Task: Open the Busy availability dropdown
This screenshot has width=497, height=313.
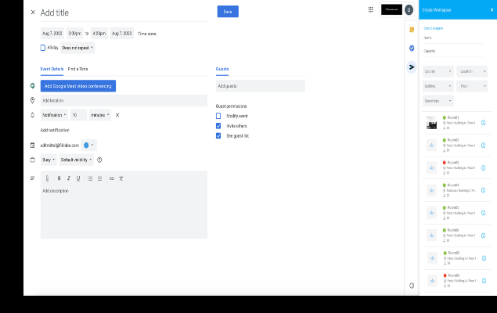Action: (x=49, y=160)
